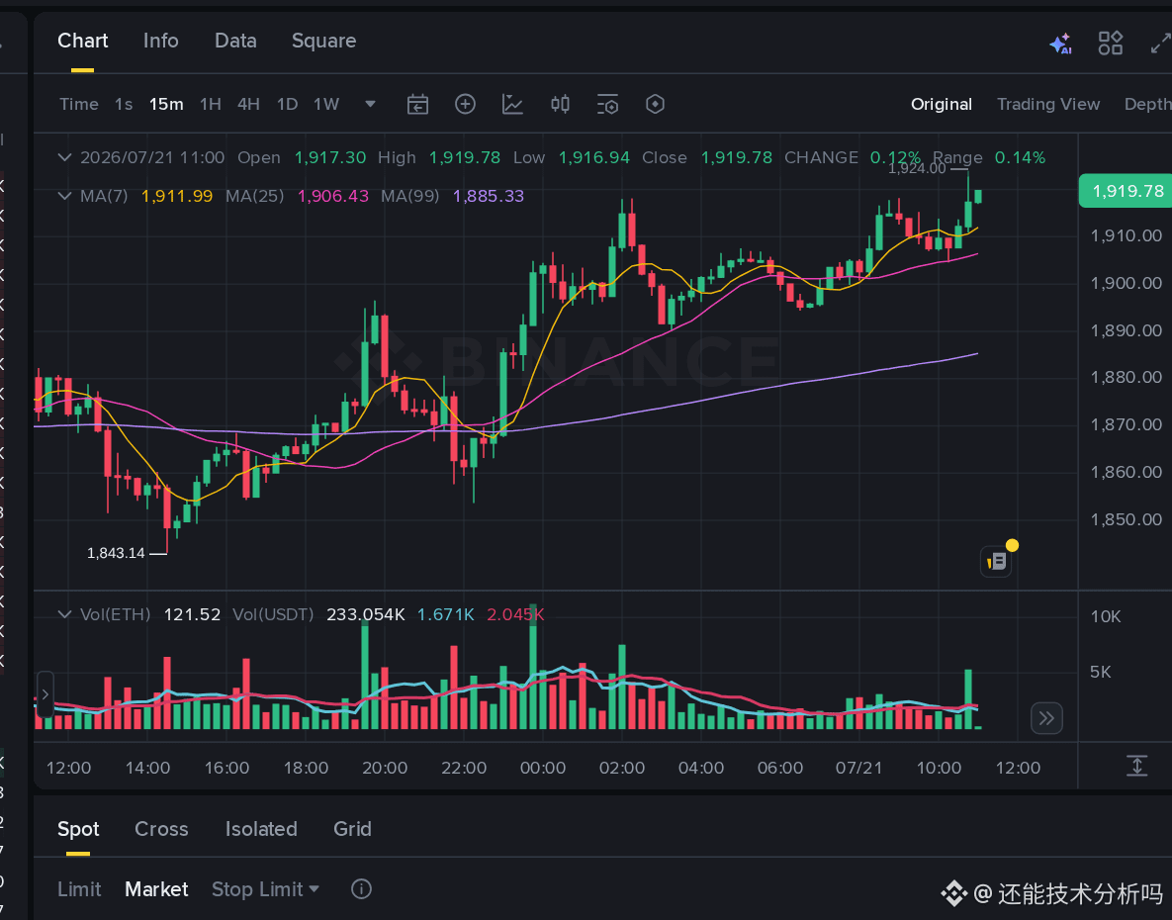Select the 1W interval

click(326, 104)
